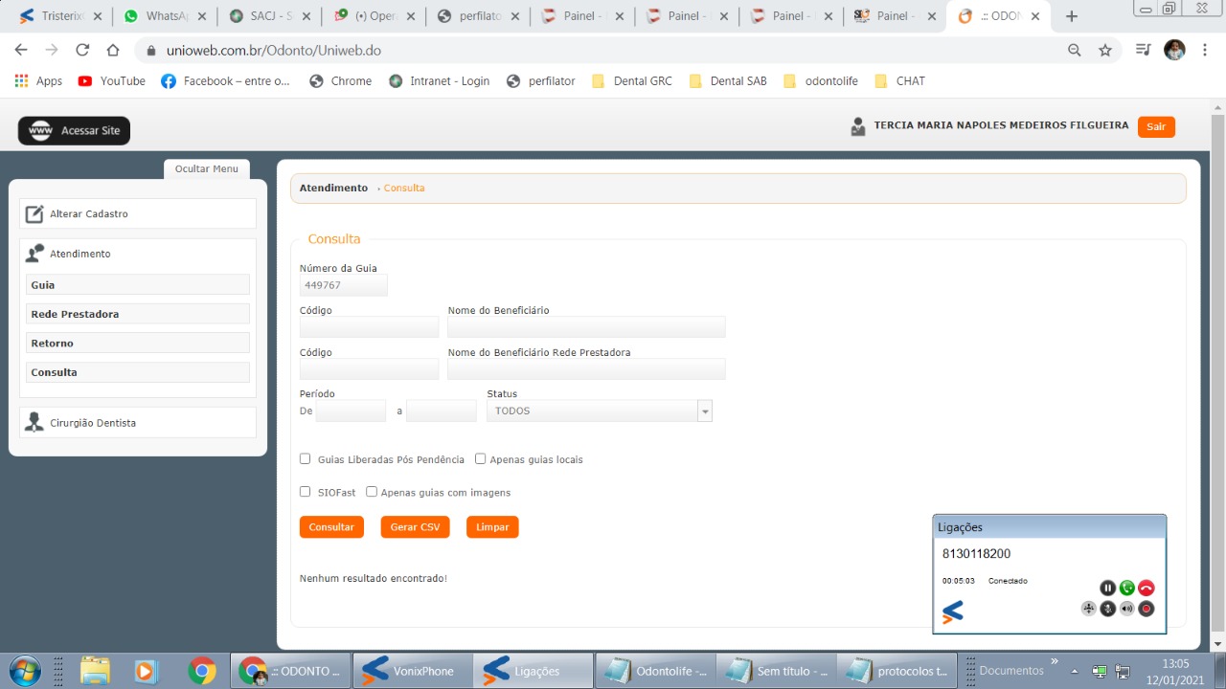The width and height of the screenshot is (1226, 689).
Task: Click the user profile icon beside TERCIA MARIA
Action: click(858, 126)
